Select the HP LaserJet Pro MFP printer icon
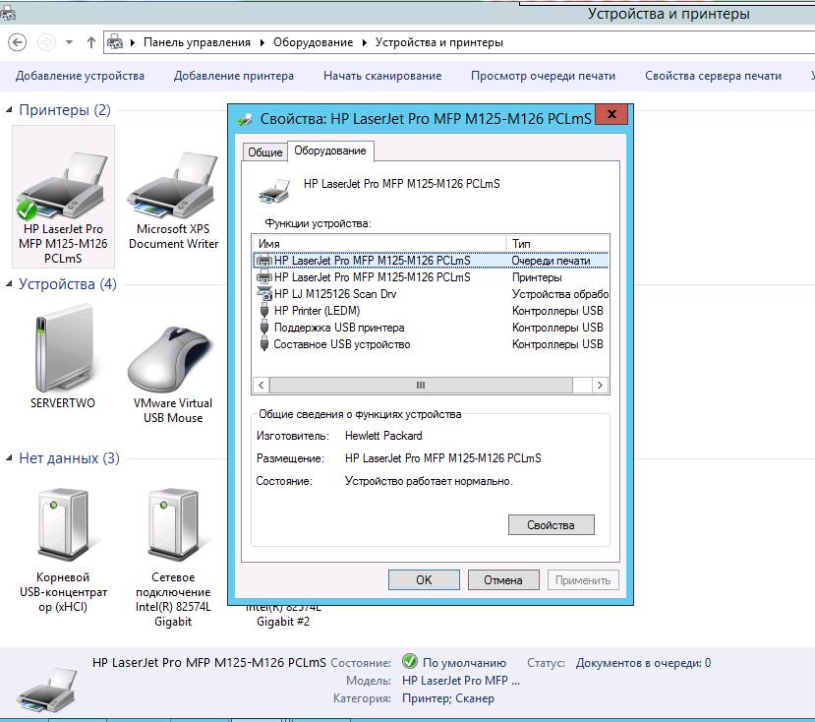The width and height of the screenshot is (815, 722). point(63,186)
